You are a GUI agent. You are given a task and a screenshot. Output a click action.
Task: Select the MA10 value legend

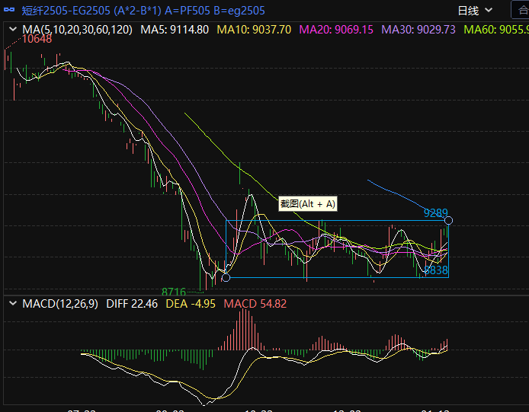pos(254,30)
